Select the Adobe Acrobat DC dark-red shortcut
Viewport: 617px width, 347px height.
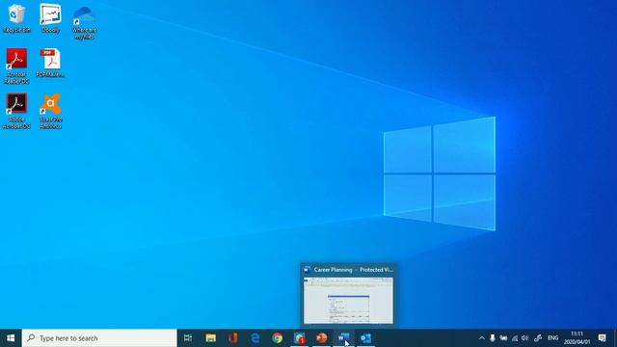pyautogui.click(x=16, y=111)
